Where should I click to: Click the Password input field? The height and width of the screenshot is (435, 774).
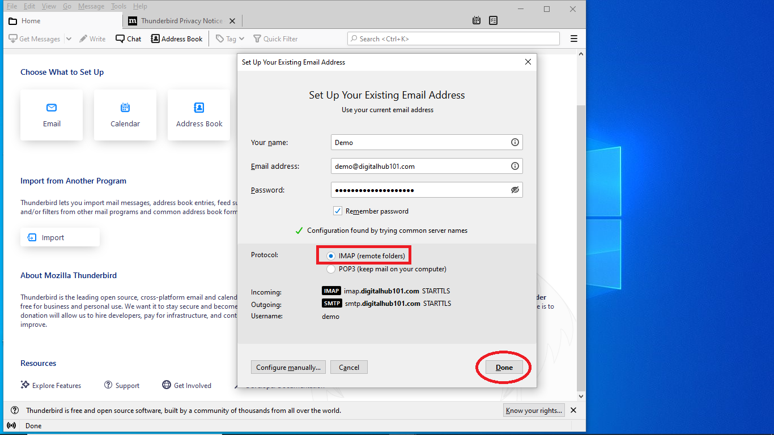(427, 190)
